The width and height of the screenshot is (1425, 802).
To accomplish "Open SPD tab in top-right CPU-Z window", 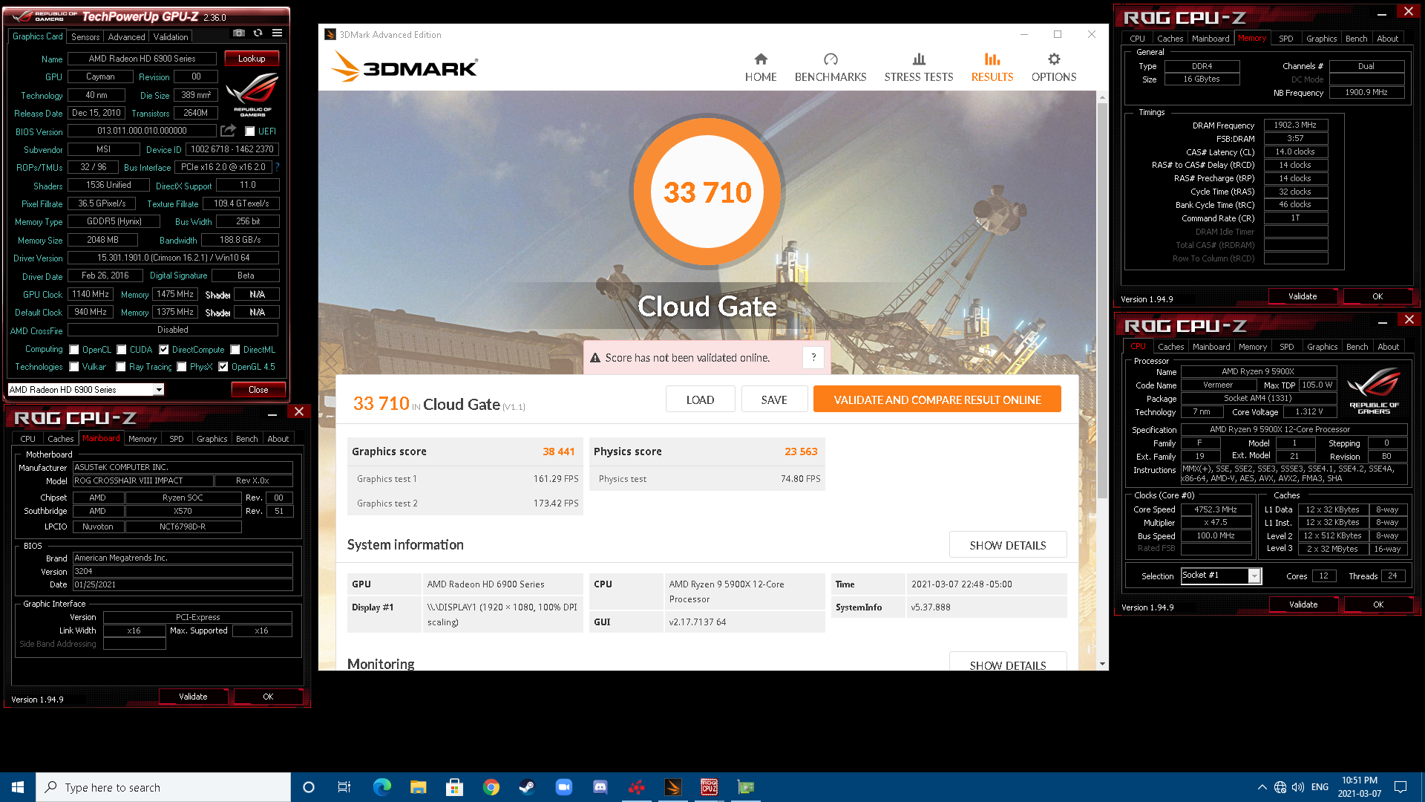I will pyautogui.click(x=1286, y=39).
